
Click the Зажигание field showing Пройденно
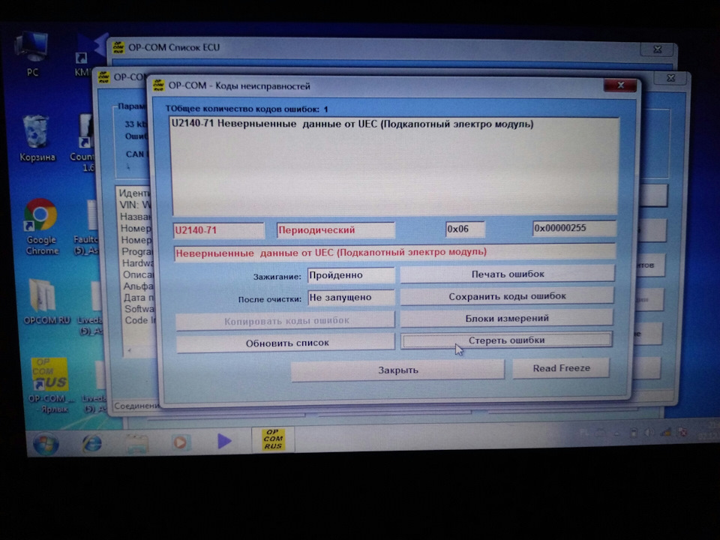(351, 275)
